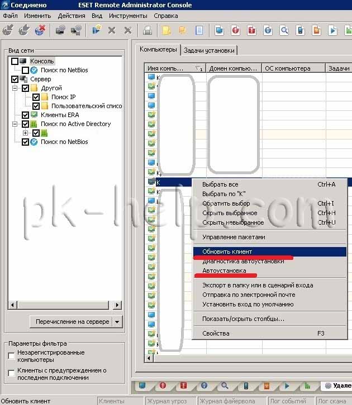Open dropdown arrow beside Перечисление на сервере
The height and width of the screenshot is (405, 352).
click(x=117, y=322)
